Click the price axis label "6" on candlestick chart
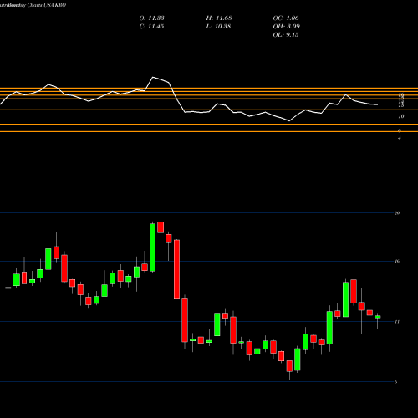 (396, 382)
